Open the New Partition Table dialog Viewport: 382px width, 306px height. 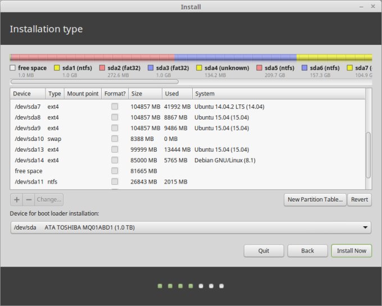point(315,200)
